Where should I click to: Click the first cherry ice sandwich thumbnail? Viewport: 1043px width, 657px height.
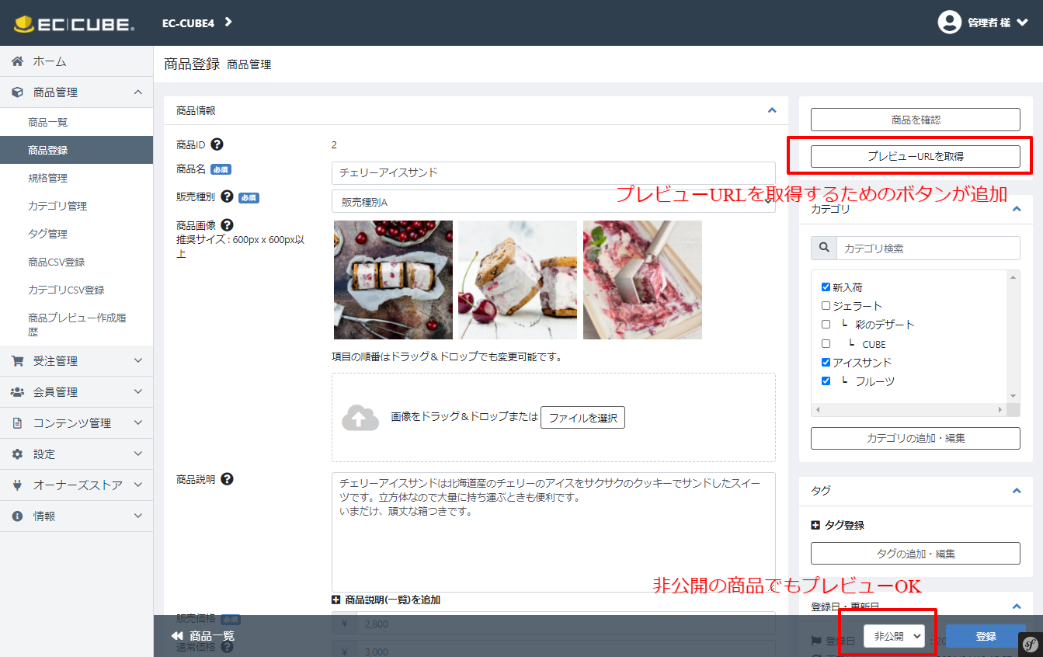[393, 280]
